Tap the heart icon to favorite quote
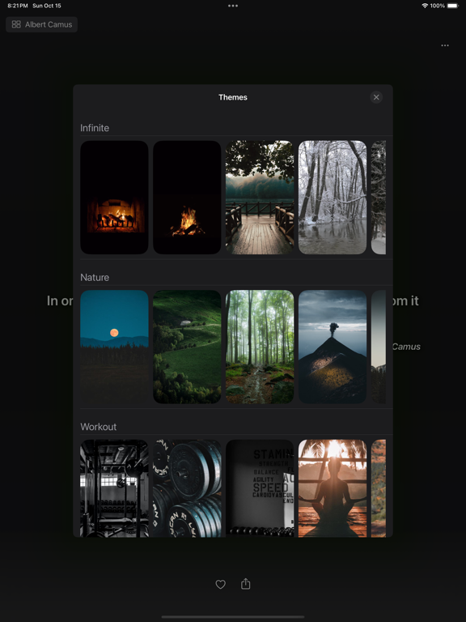 coord(220,584)
